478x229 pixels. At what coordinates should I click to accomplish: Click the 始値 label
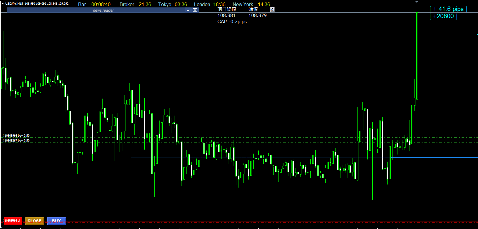tap(253, 9)
